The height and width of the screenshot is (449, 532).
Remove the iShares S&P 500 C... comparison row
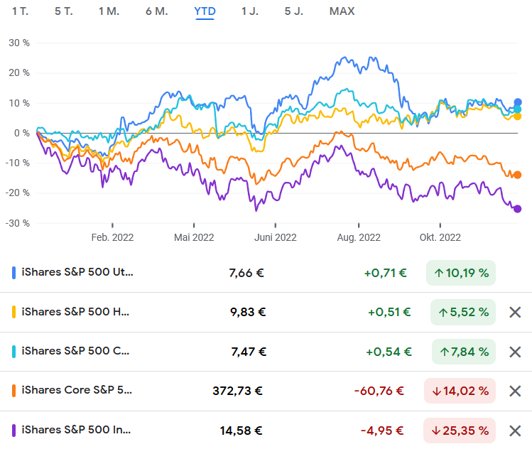(516, 352)
